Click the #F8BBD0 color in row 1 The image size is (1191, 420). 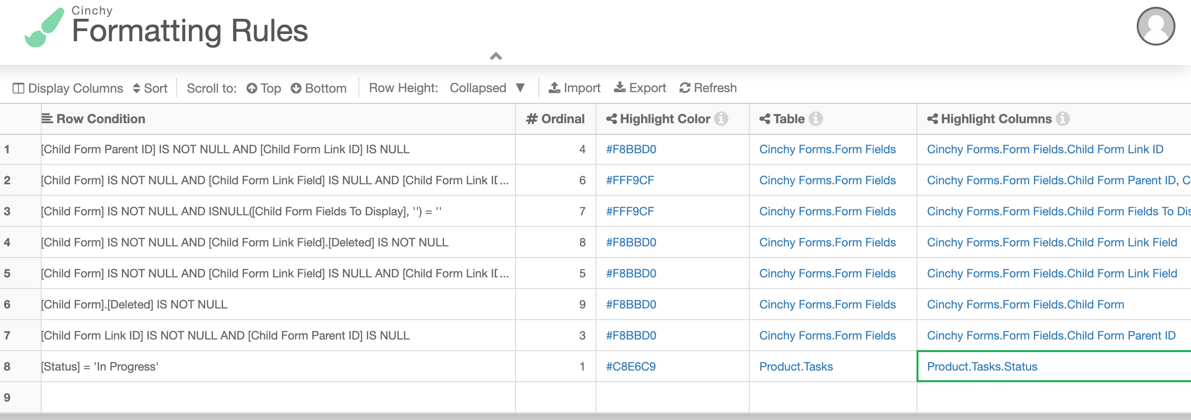pos(631,149)
